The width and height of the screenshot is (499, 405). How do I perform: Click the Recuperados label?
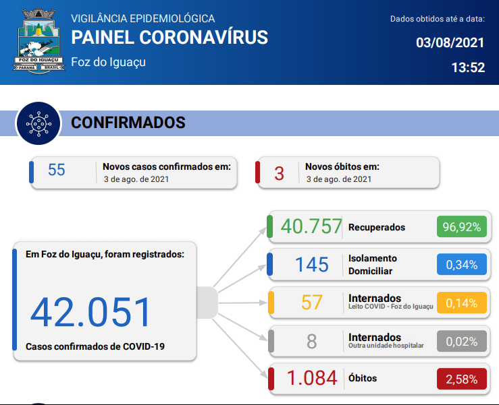pyautogui.click(x=377, y=228)
